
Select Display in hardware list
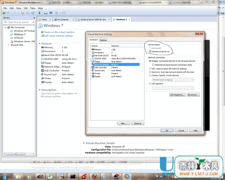[115, 76]
